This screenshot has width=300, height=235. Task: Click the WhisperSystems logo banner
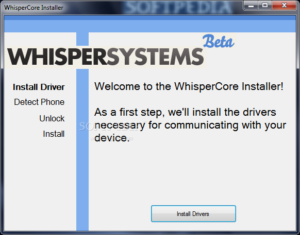click(x=105, y=57)
